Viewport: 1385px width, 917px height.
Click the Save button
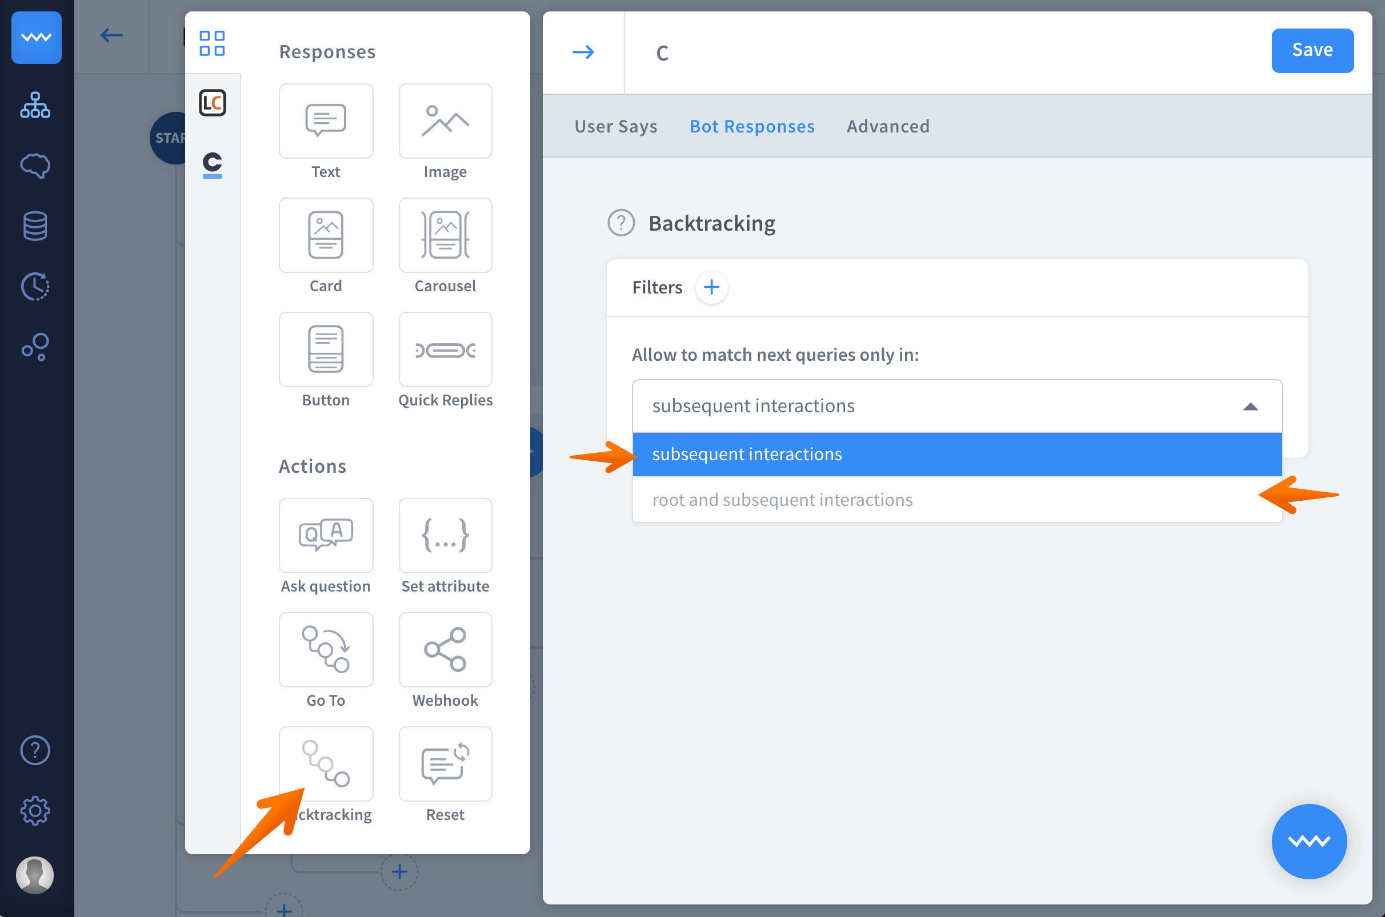(x=1312, y=50)
